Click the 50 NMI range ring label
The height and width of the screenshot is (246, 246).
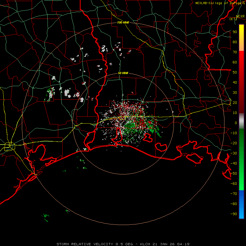tap(123, 73)
